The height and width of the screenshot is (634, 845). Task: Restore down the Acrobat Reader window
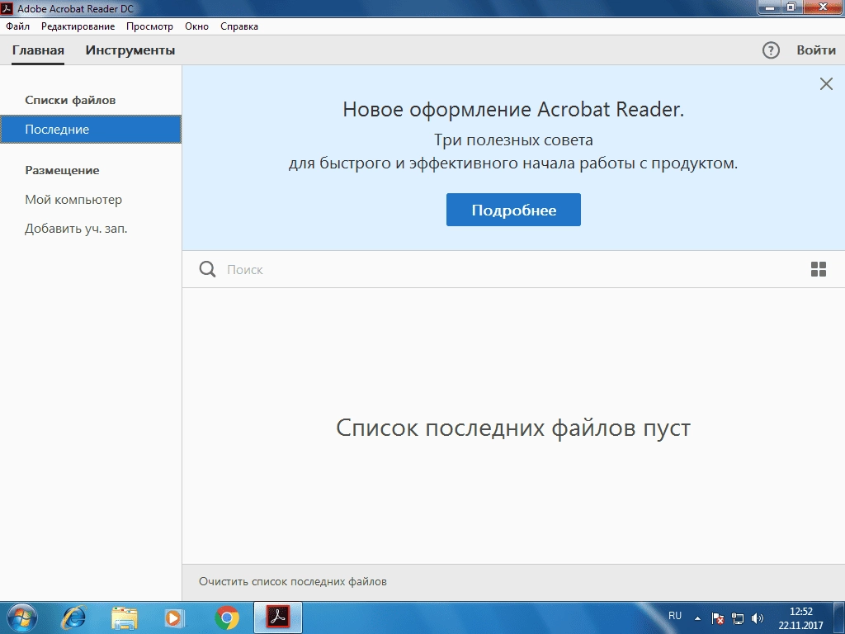(791, 7)
